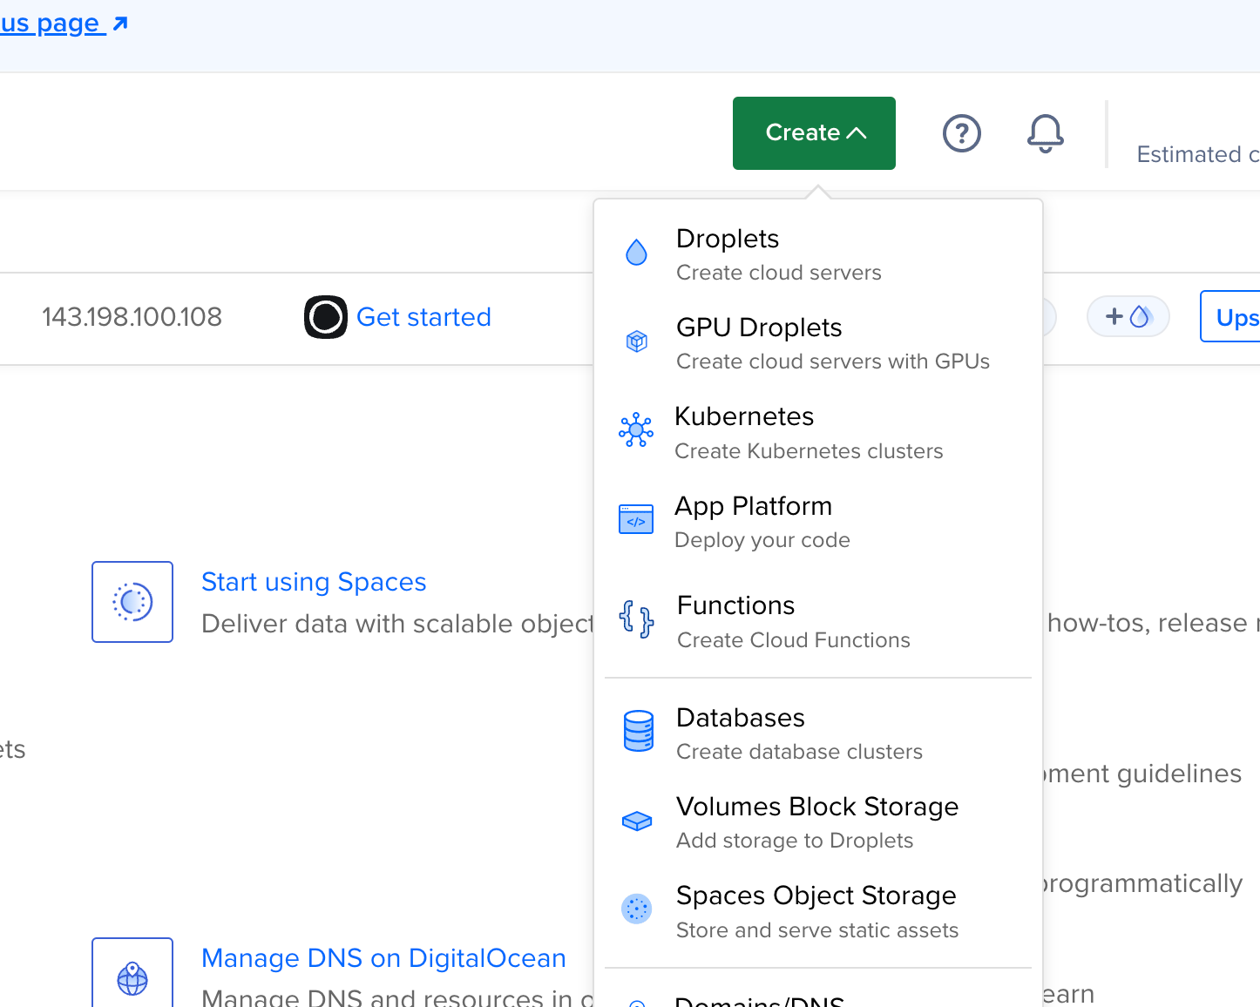The width and height of the screenshot is (1260, 1007).
Task: Click the Spaces Object Storage icon
Action: [x=637, y=909]
